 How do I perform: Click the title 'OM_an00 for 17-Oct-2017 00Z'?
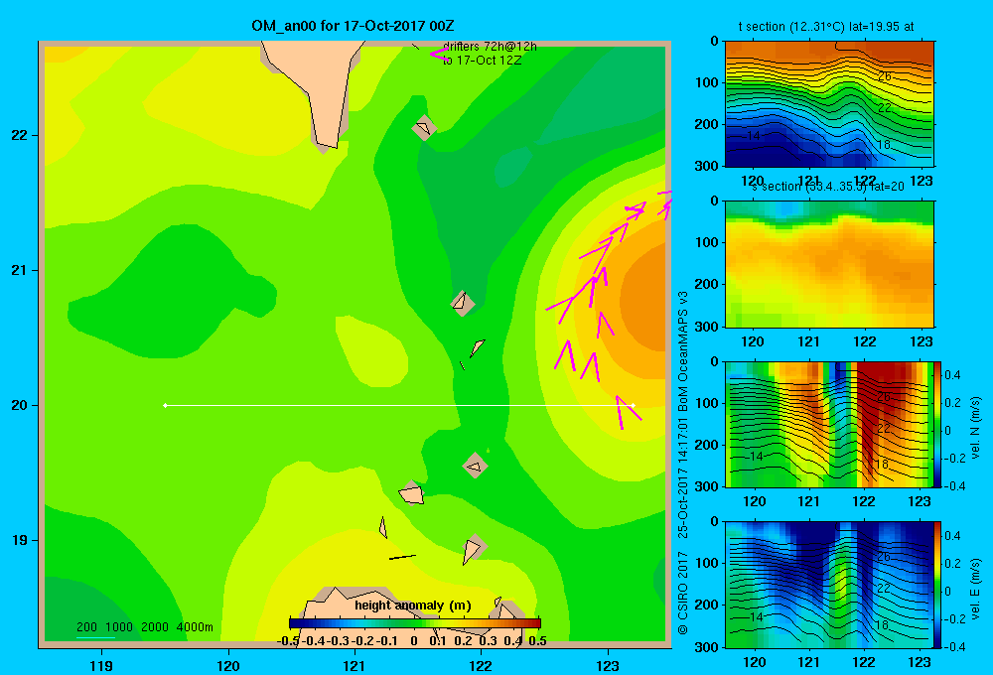coord(353,26)
